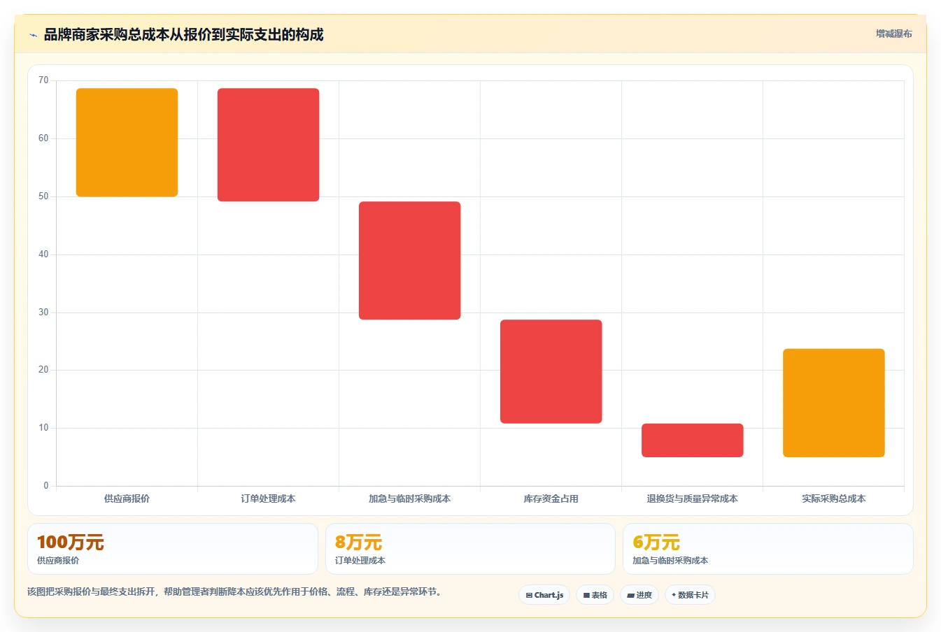Viewport: 941px width, 632px height.
Task: Click the 8万元 订单处理成本 data card
Action: coord(470,549)
